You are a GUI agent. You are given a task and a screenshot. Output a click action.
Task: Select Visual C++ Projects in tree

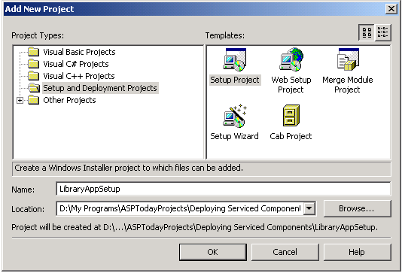click(79, 76)
